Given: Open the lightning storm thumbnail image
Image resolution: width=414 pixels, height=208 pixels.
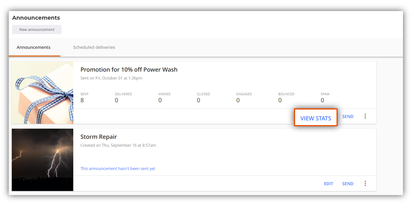Looking at the screenshot, I should click(43, 160).
